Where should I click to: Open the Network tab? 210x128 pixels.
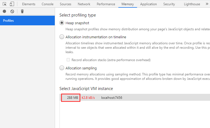(x=84, y=4)
